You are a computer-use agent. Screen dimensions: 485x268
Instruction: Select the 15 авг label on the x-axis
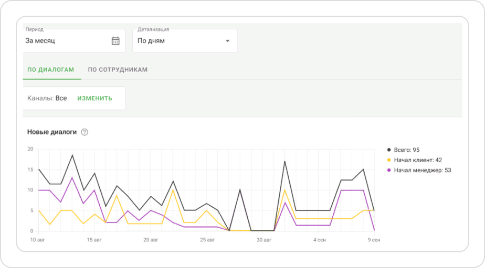click(93, 240)
